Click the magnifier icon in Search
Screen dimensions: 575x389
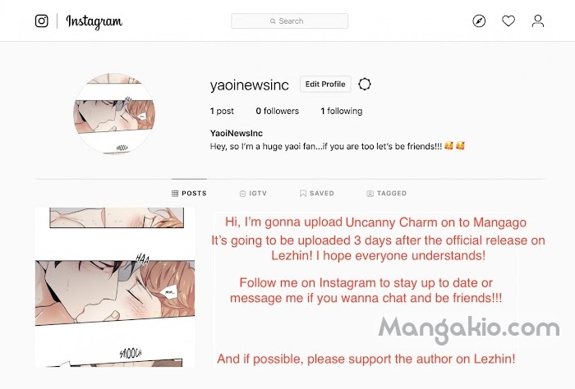pyautogui.click(x=273, y=21)
